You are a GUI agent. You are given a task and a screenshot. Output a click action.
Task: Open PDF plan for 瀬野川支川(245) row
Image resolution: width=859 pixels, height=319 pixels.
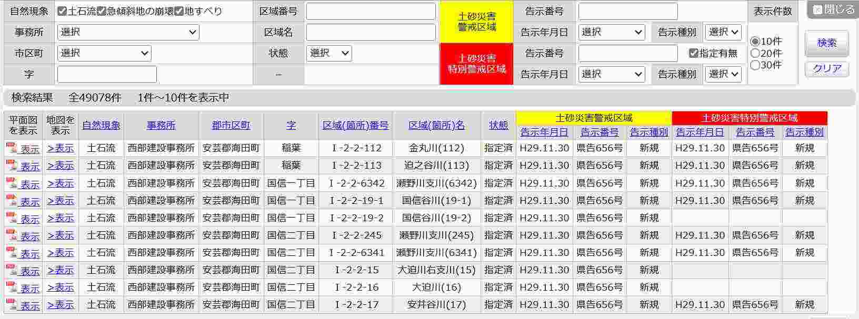pos(23,236)
